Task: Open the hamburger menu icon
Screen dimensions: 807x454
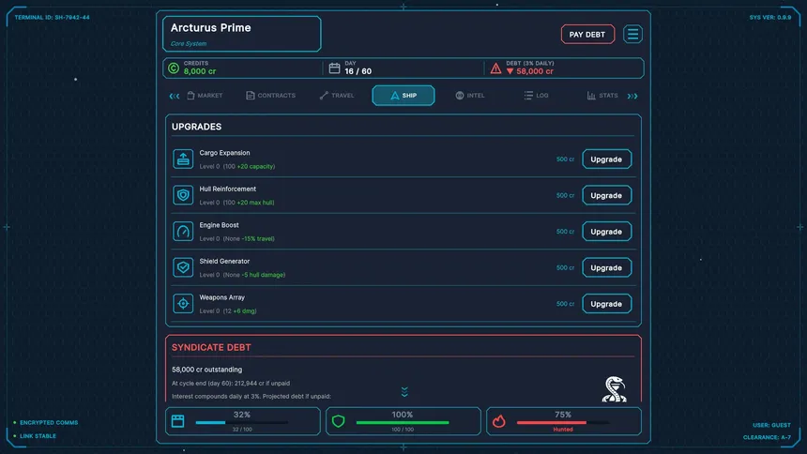Action: tap(632, 35)
